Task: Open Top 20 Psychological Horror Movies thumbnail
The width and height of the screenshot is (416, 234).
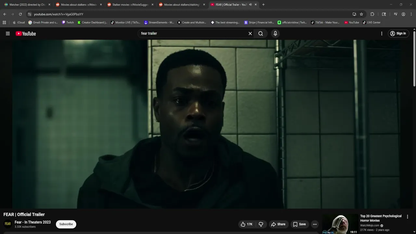Action: (x=340, y=224)
